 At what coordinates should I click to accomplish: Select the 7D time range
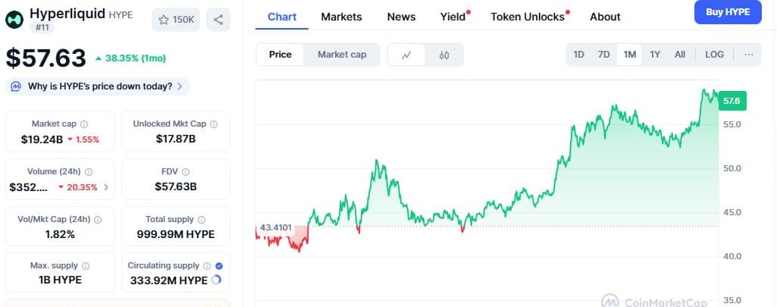(x=603, y=55)
